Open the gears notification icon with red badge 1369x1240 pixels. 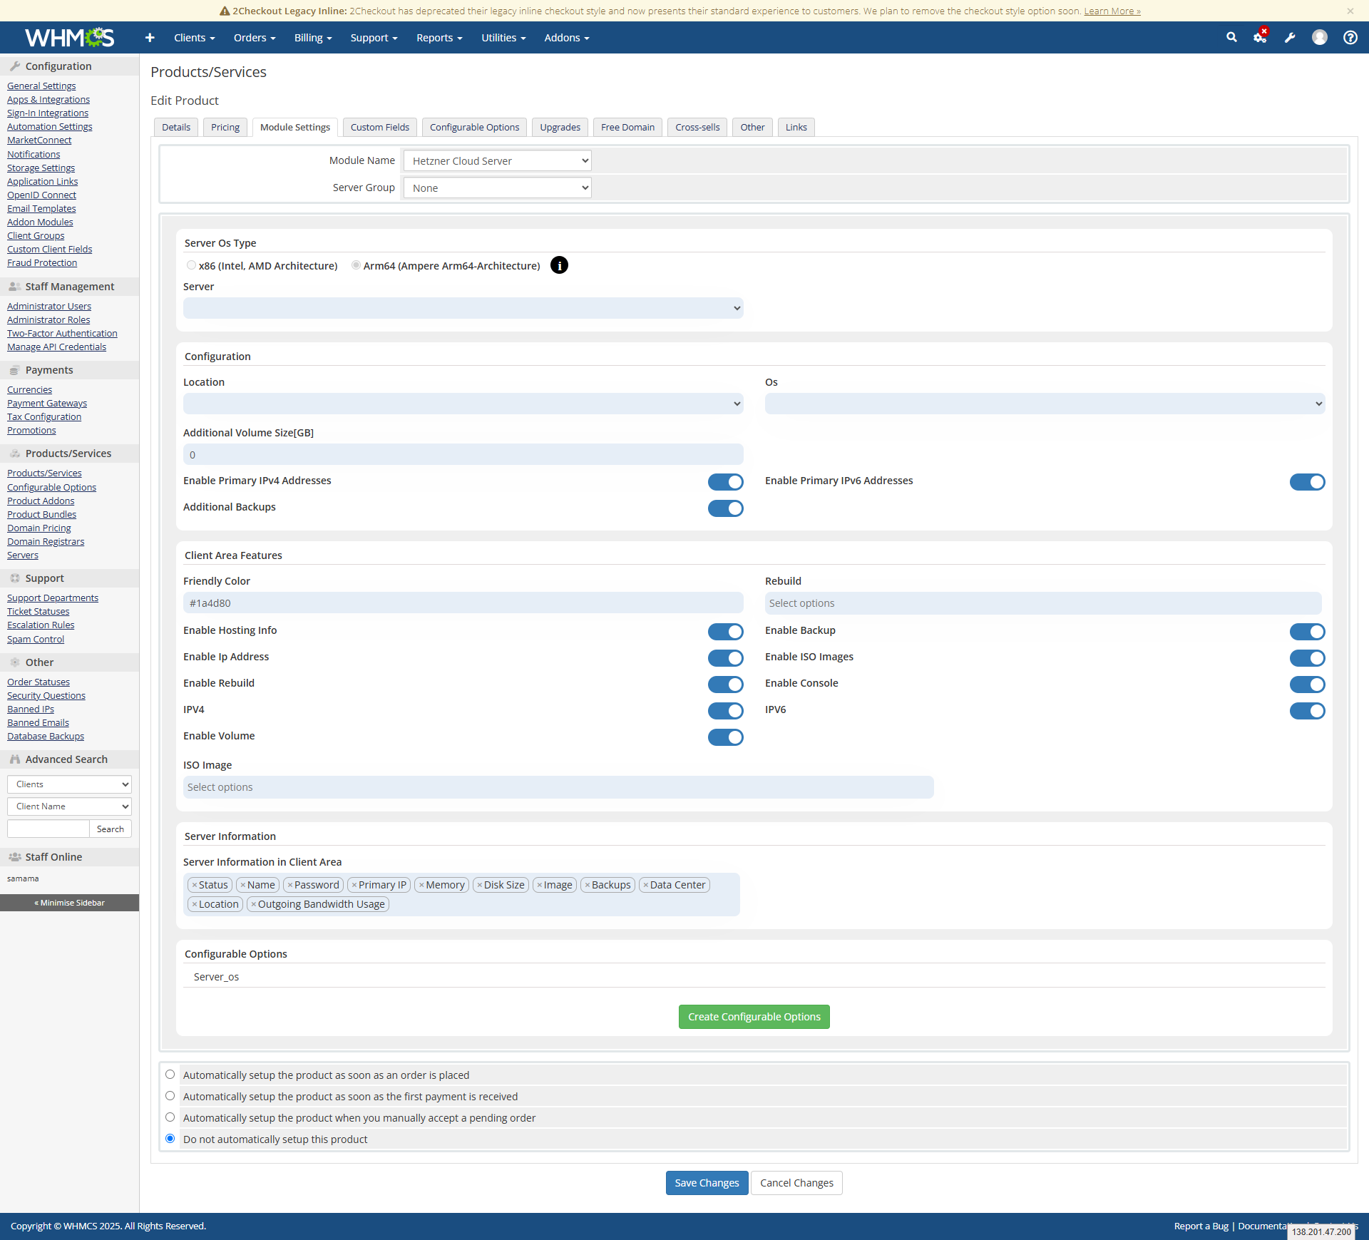(1260, 37)
